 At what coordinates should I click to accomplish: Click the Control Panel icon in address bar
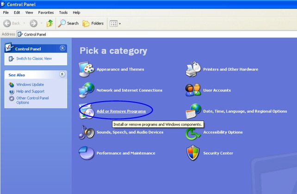click(20, 34)
